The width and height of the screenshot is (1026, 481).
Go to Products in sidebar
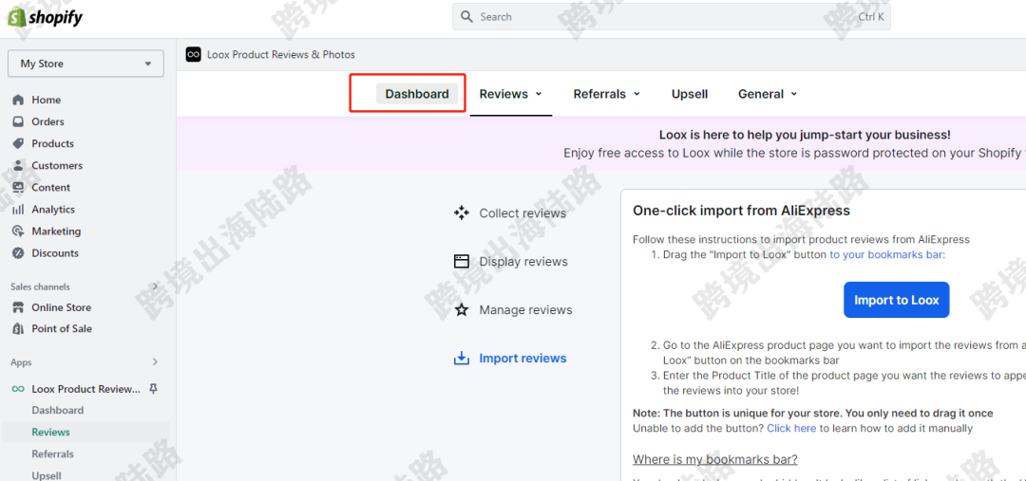(53, 144)
